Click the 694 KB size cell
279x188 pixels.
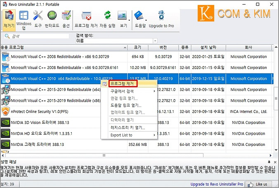(138, 57)
